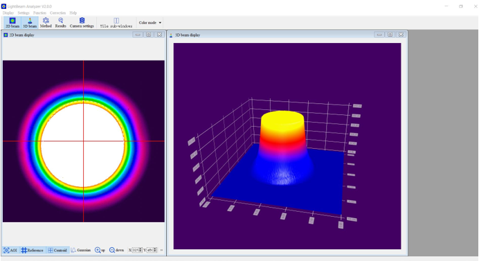Screen dimensions: 479x261
Task: Open the Display menu
Action: 8,13
